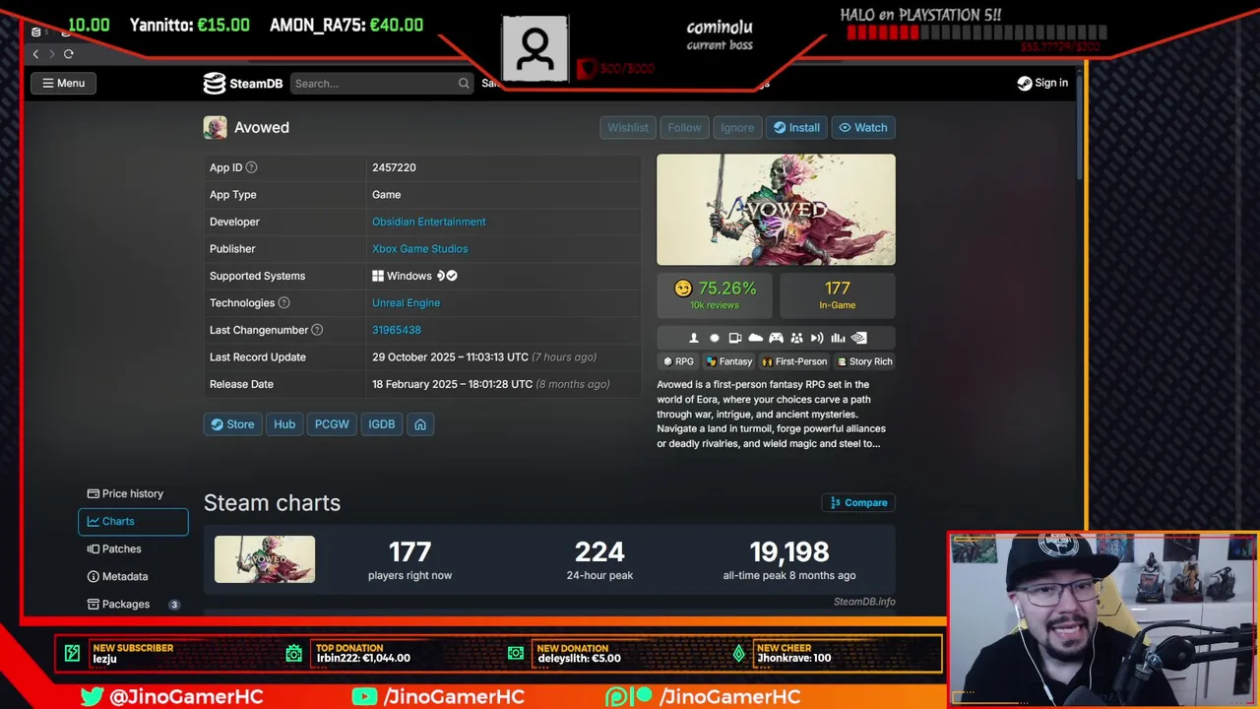This screenshot has height=709, width=1260.
Task: Click the controller support gamepad icon
Action: (x=776, y=338)
